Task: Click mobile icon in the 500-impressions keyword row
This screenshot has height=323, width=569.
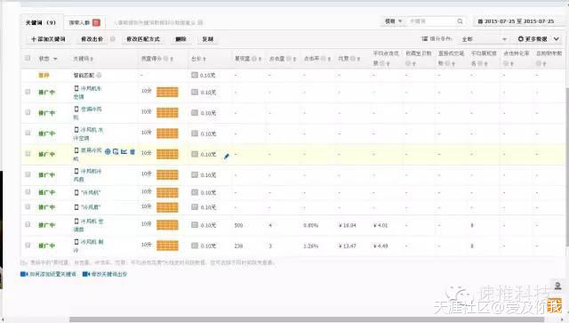Action: tap(76, 221)
